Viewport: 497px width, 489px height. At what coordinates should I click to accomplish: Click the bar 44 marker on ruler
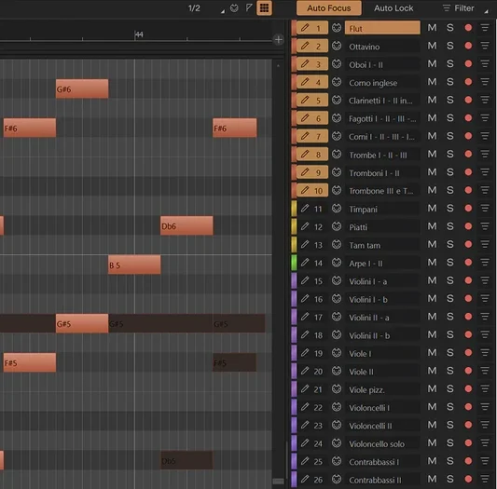click(139, 34)
